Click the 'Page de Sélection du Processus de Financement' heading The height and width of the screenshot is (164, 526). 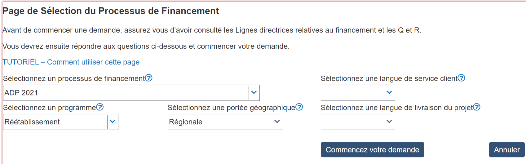coord(111,11)
